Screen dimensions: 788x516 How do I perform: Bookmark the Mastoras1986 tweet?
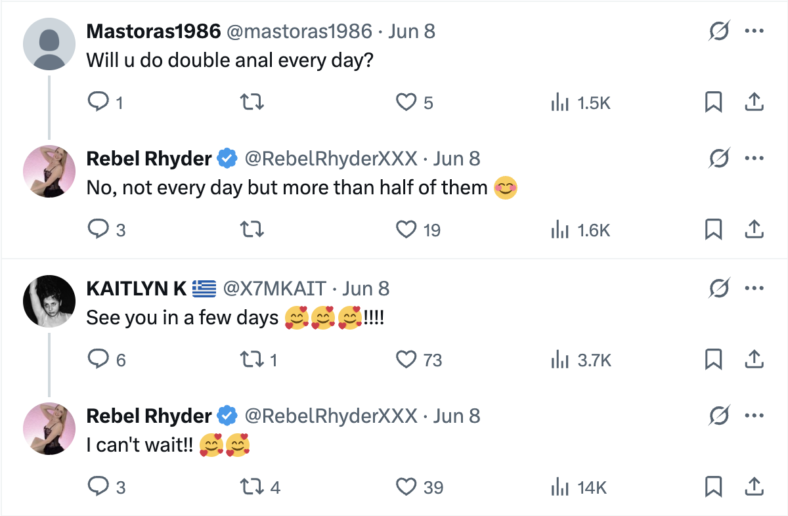pyautogui.click(x=713, y=102)
